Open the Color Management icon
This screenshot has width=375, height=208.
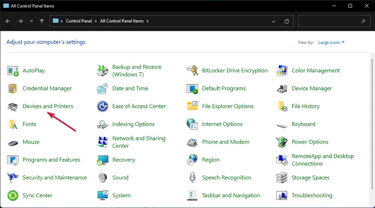[x=282, y=71]
